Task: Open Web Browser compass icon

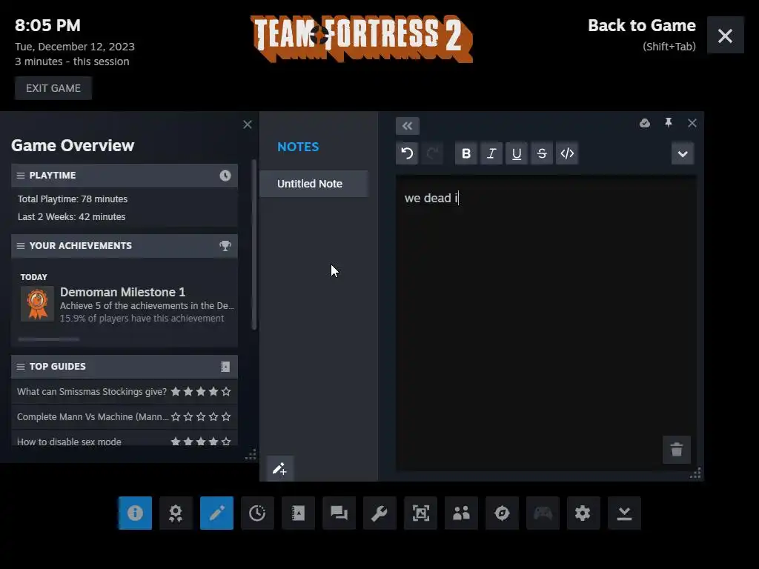Action: pos(502,513)
